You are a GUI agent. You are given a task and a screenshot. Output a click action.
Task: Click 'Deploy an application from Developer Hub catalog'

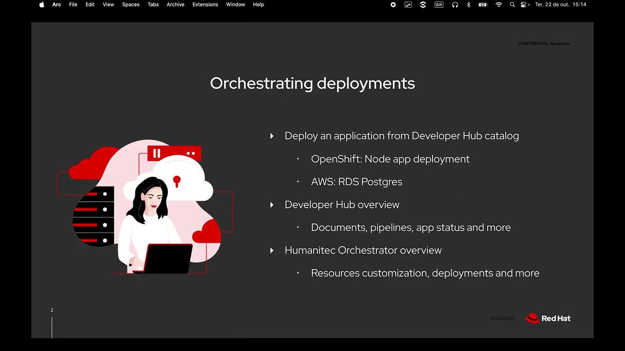402,136
